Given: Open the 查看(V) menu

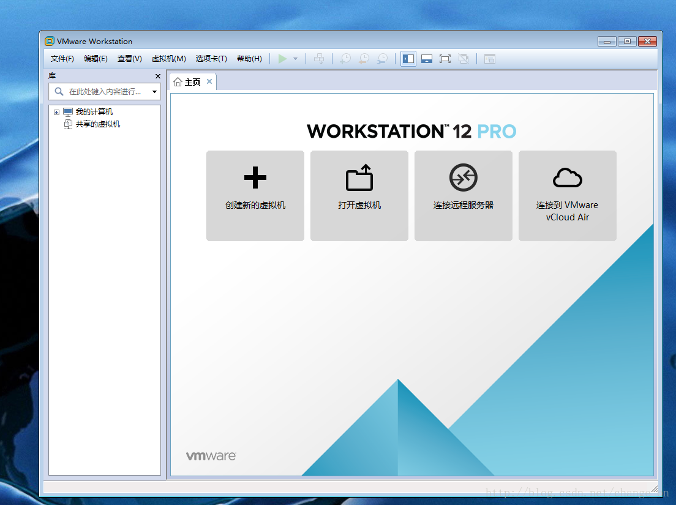Looking at the screenshot, I should (x=129, y=59).
